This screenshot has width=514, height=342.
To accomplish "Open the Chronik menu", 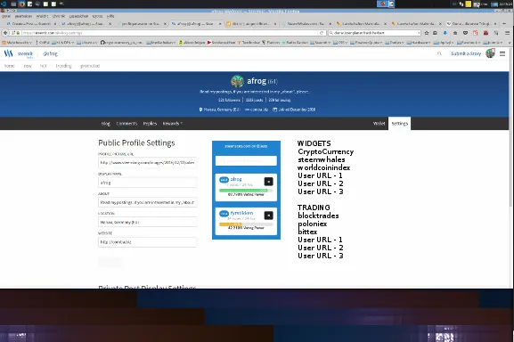I will click(59, 16).
